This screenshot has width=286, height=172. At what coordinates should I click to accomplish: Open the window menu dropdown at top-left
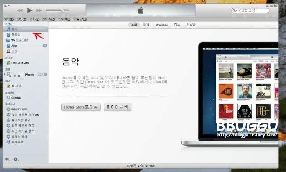click(x=6, y=5)
